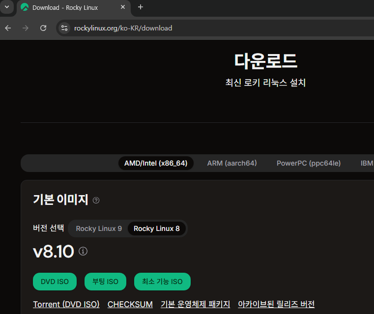Switch to PowerPC (ppc64le) architecture tab
This screenshot has width=374, height=314.
coord(309,163)
